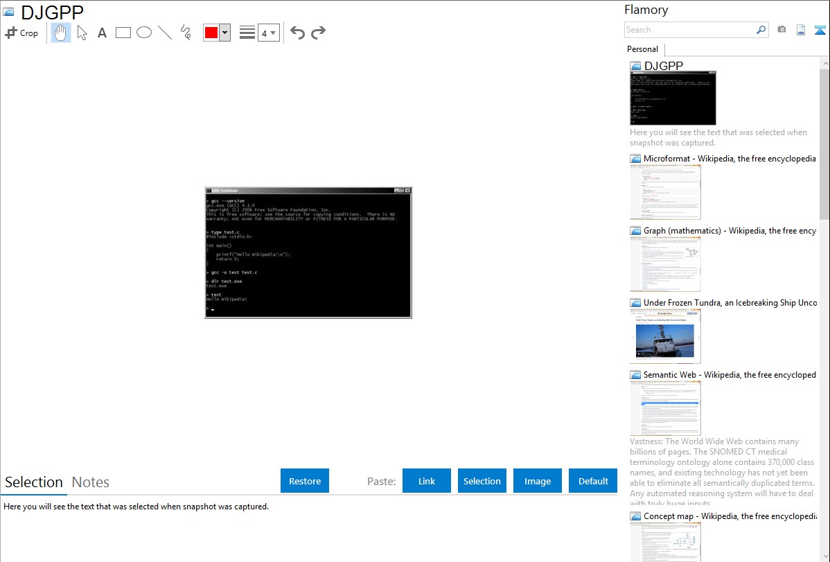Click the red color swatch

(x=211, y=33)
